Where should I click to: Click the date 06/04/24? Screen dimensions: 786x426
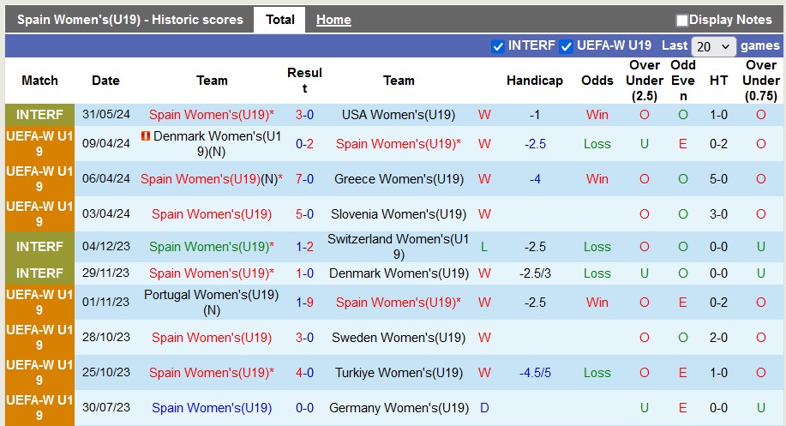(x=105, y=178)
